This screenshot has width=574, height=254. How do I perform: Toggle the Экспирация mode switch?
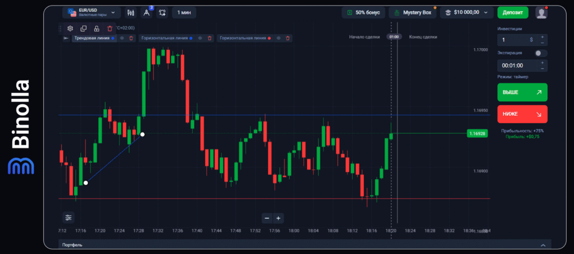tap(540, 53)
